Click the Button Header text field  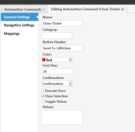(62, 48)
